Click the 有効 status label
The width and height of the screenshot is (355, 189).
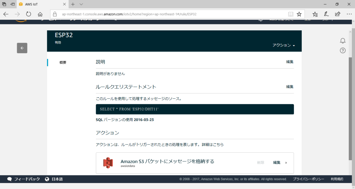point(58,43)
